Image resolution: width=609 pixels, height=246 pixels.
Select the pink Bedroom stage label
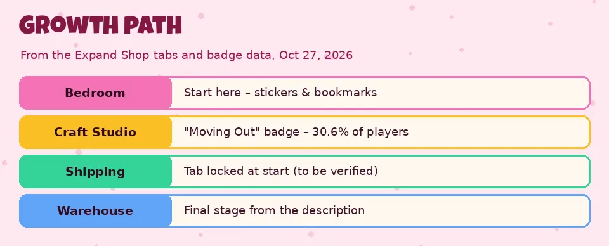[95, 93]
